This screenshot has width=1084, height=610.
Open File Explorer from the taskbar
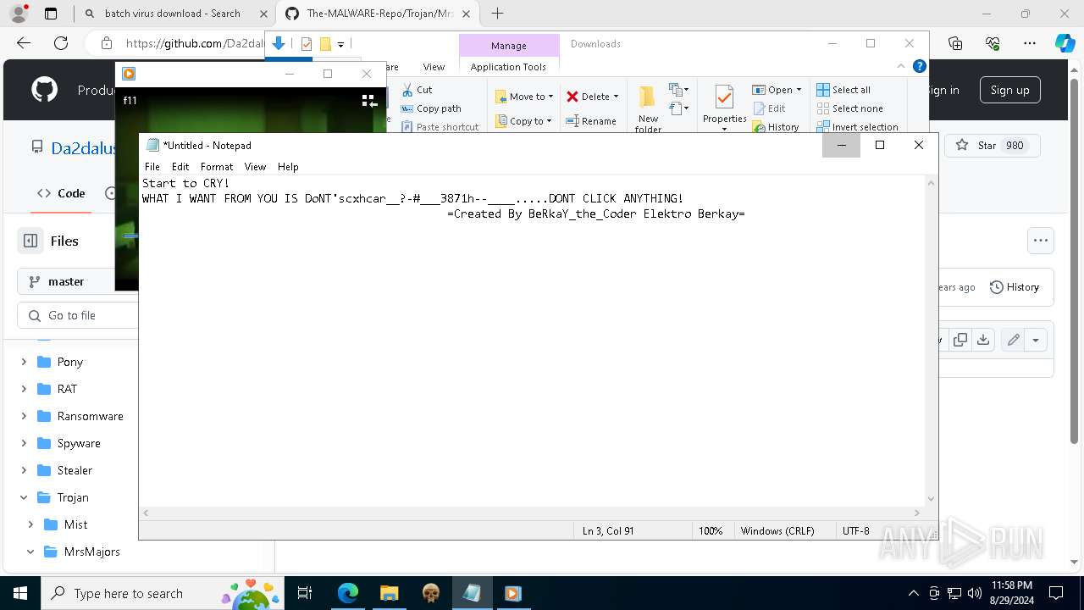pyautogui.click(x=389, y=593)
